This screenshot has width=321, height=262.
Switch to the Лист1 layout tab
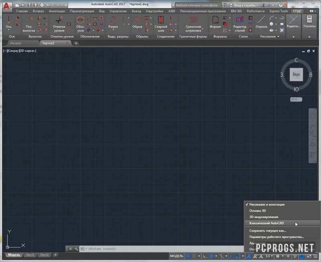point(30,255)
